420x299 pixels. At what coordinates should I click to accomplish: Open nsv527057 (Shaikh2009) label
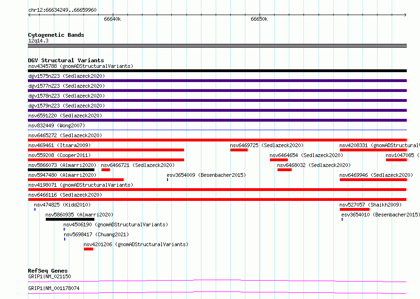(x=370, y=205)
